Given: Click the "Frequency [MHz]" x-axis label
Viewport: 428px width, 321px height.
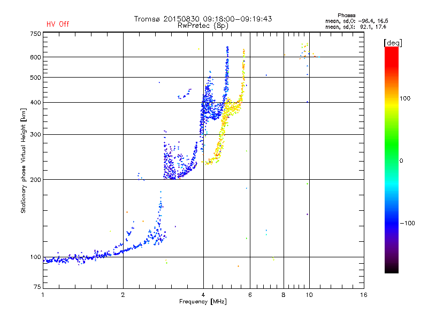Looking at the screenshot, I should 203,302.
